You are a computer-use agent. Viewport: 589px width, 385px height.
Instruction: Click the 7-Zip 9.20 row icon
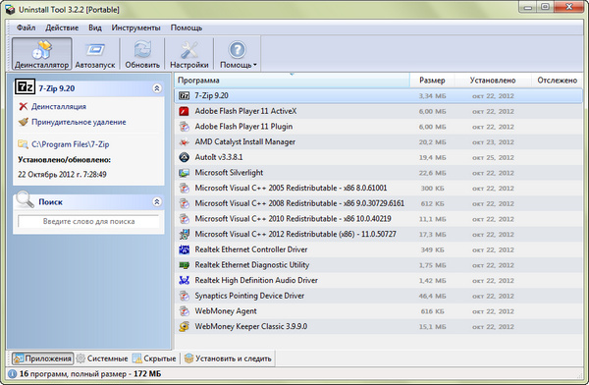(185, 96)
